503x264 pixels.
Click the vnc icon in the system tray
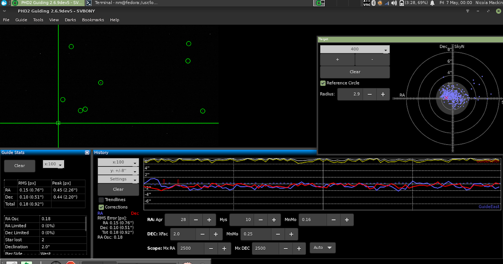click(366, 3)
